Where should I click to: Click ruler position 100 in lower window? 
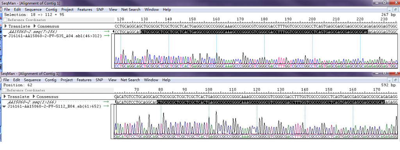coord(209,89)
